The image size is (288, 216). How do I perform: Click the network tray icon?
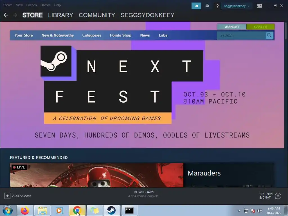tap(246, 211)
